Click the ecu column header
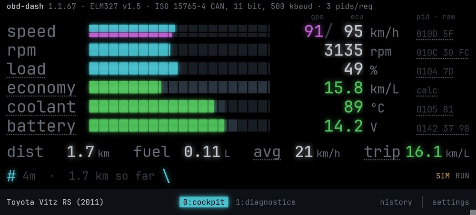476x215 pixels. point(357,17)
